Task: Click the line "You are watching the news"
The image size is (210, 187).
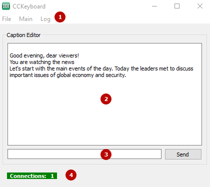Action: pyautogui.click(x=42, y=62)
